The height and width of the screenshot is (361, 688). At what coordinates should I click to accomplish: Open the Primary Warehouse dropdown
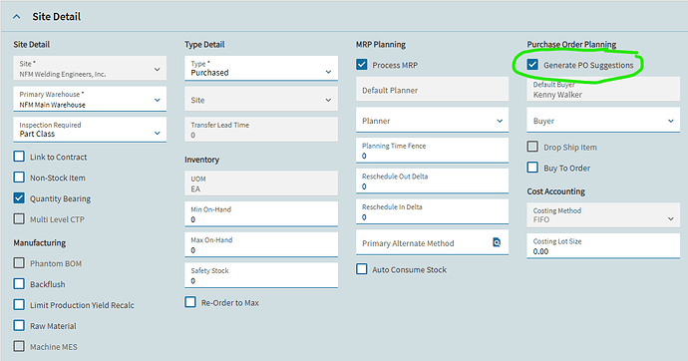[x=90, y=99]
